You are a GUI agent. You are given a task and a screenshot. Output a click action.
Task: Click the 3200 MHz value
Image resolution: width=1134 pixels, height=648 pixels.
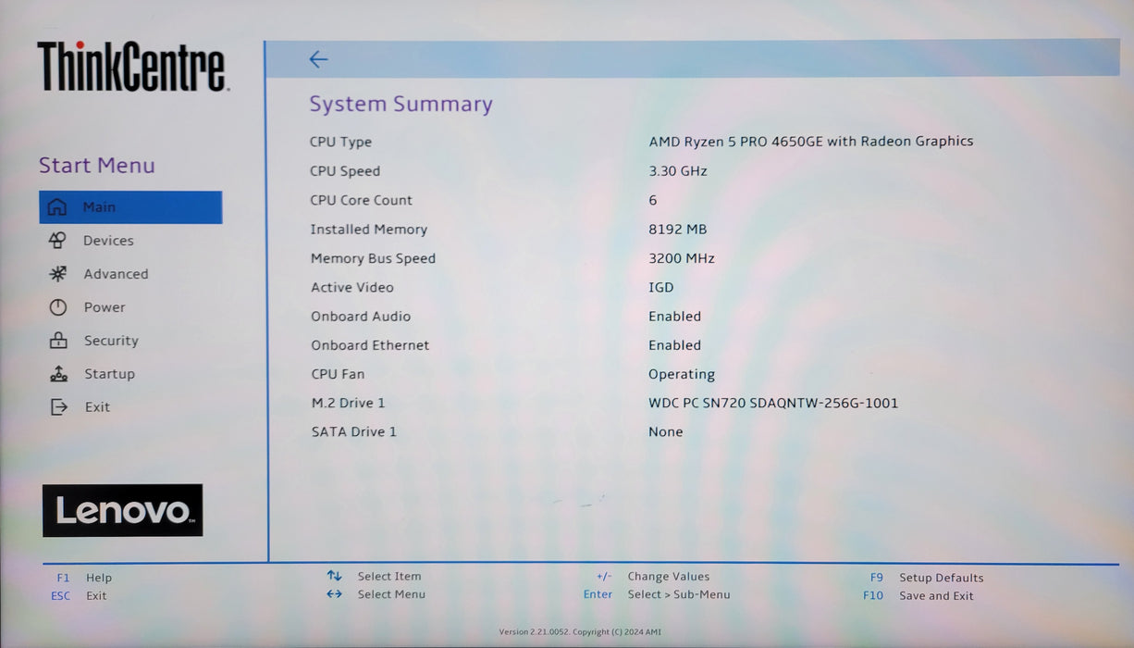(x=682, y=258)
